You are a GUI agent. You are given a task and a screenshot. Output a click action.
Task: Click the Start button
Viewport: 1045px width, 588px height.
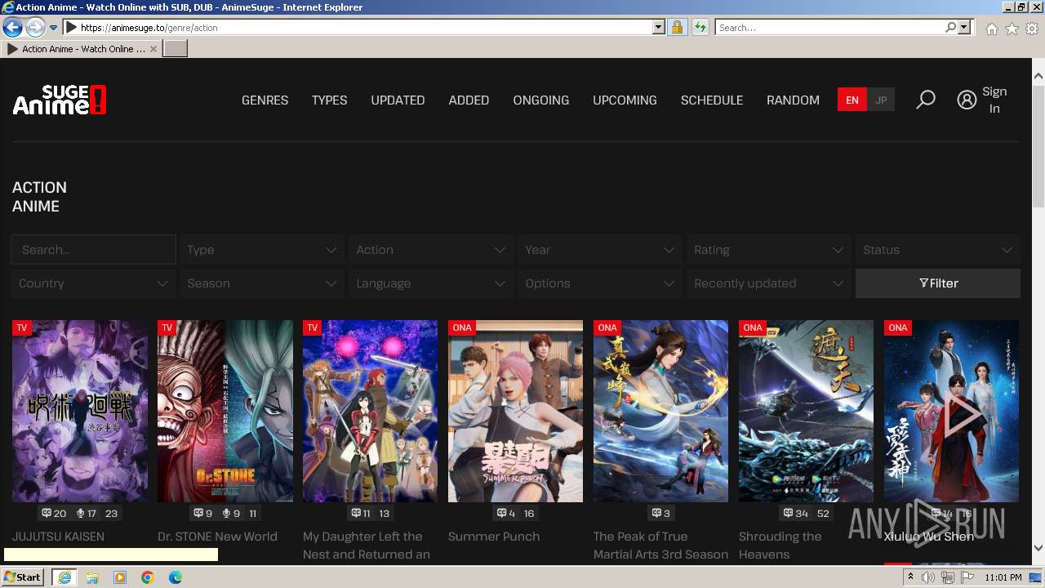pyautogui.click(x=23, y=577)
